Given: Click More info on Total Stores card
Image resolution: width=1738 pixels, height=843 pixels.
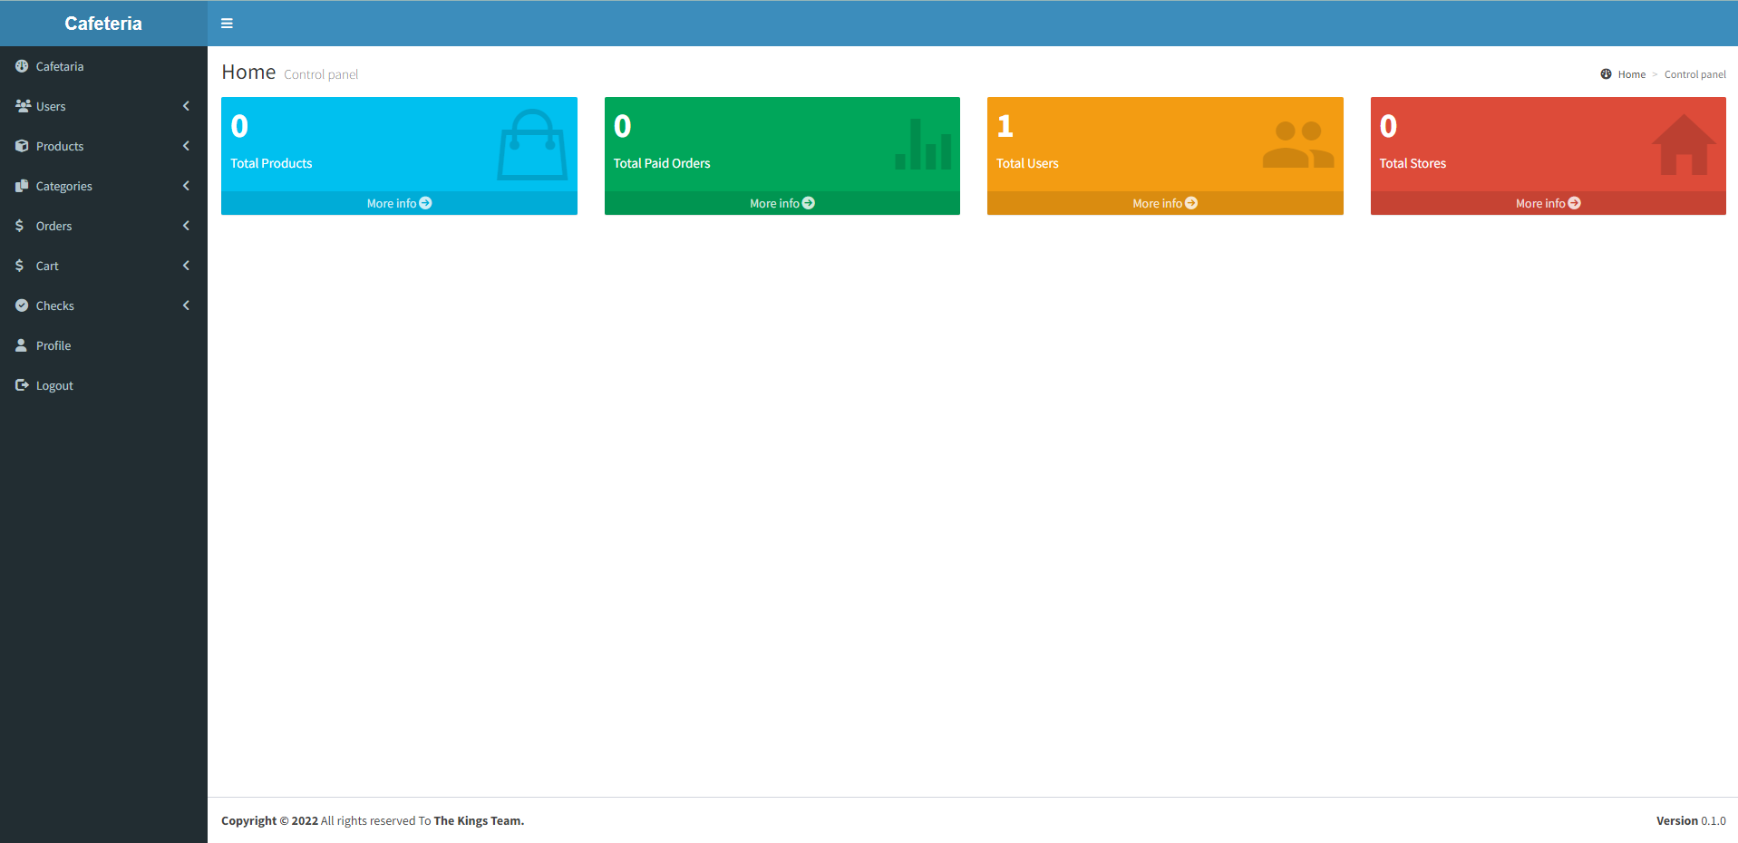Looking at the screenshot, I should [1547, 202].
